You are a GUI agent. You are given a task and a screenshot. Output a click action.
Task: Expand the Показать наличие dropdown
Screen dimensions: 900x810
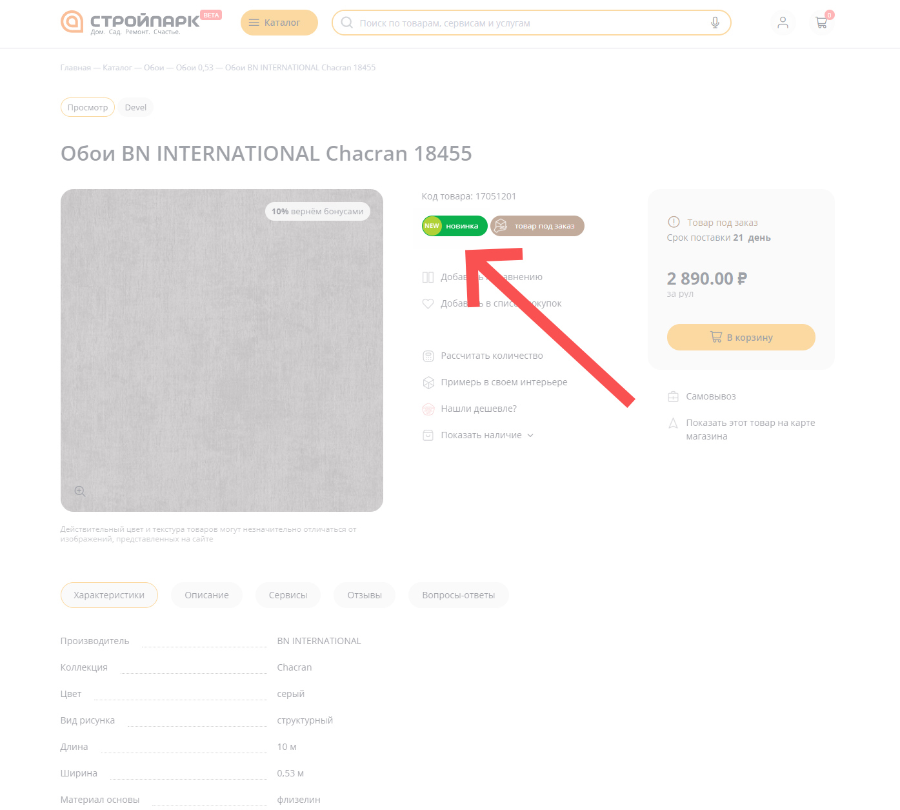(x=487, y=435)
